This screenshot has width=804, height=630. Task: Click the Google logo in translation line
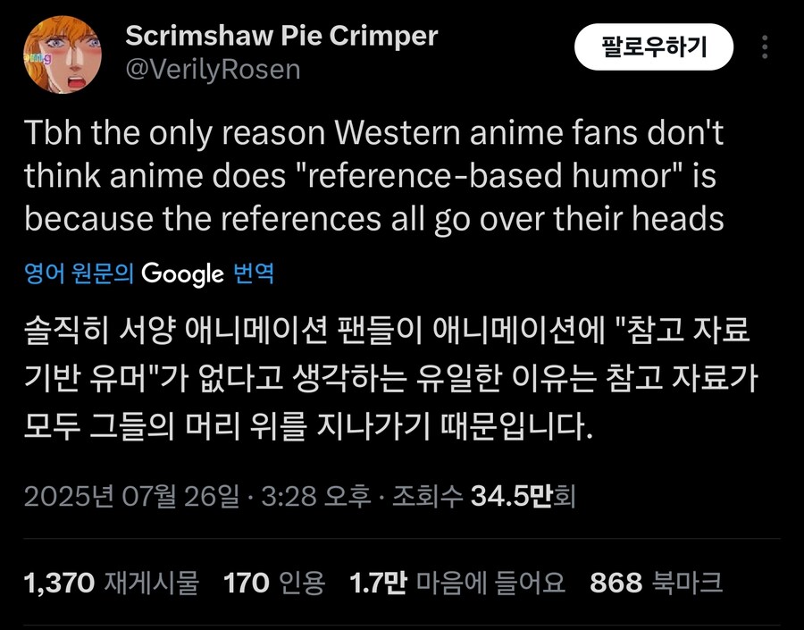182,274
